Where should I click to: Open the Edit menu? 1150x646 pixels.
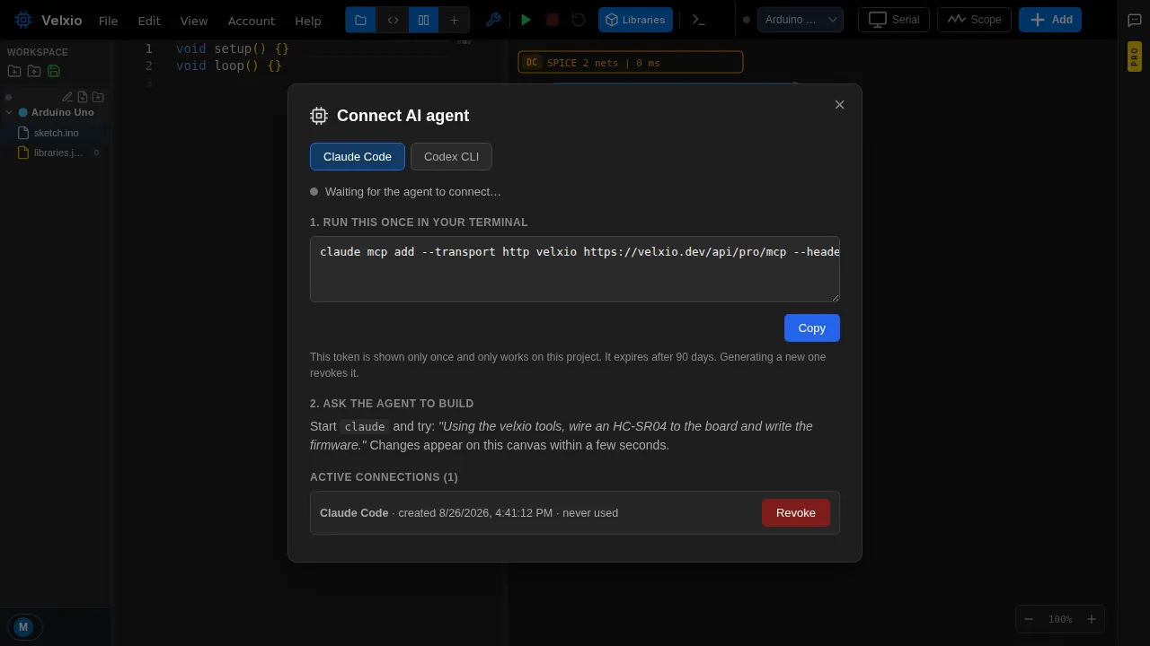(x=149, y=20)
